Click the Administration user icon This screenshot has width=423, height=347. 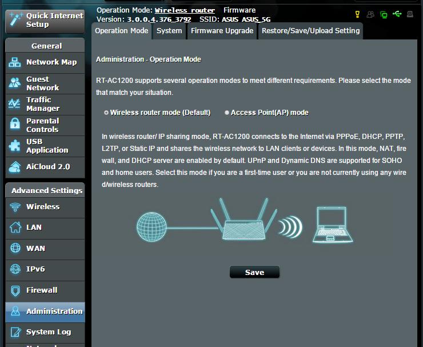(15, 311)
